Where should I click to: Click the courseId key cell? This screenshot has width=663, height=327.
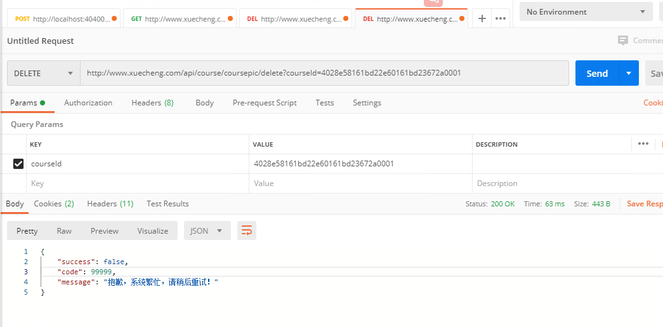[138, 164]
